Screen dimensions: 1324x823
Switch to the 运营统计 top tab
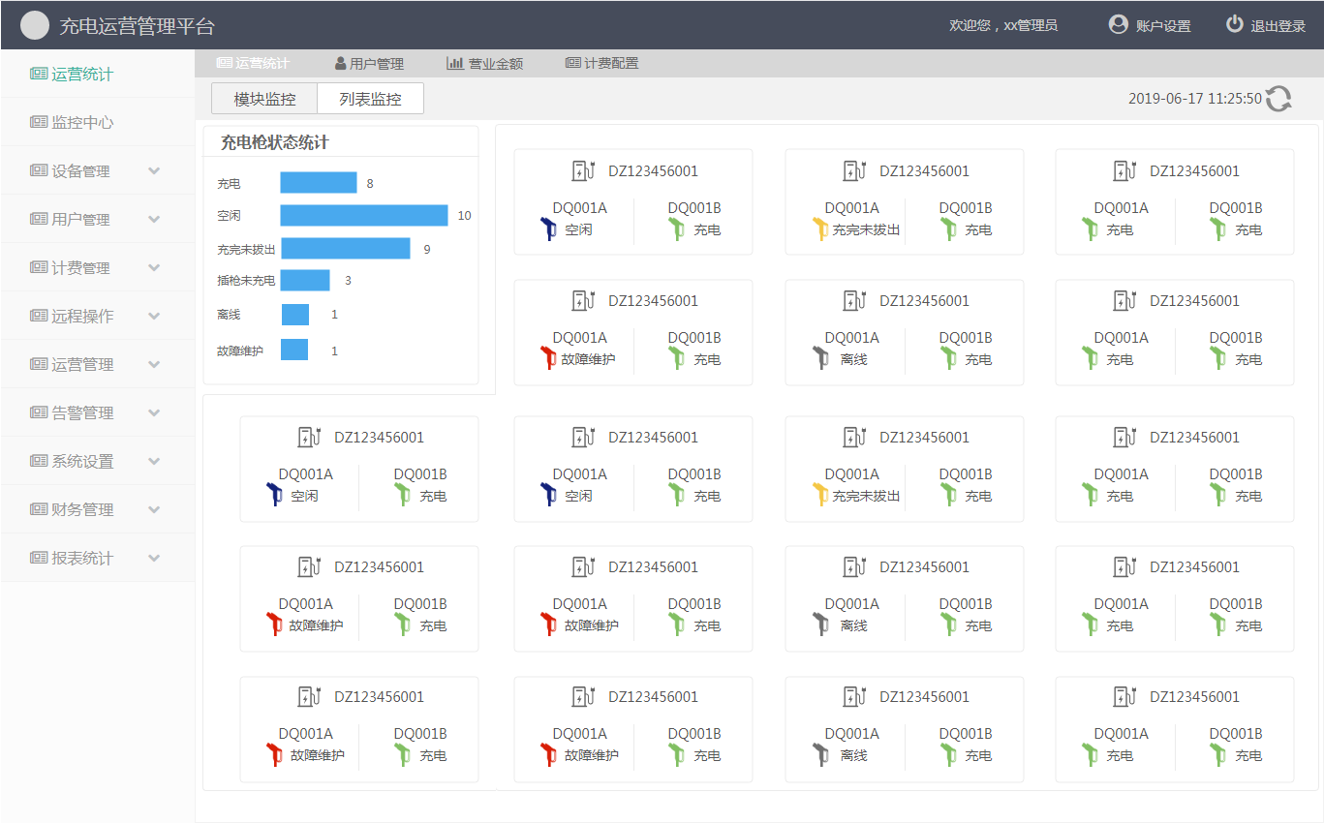coord(253,63)
